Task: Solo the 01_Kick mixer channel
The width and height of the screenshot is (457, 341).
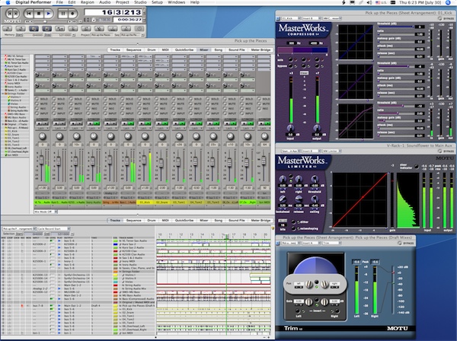Action: (x=139, y=99)
